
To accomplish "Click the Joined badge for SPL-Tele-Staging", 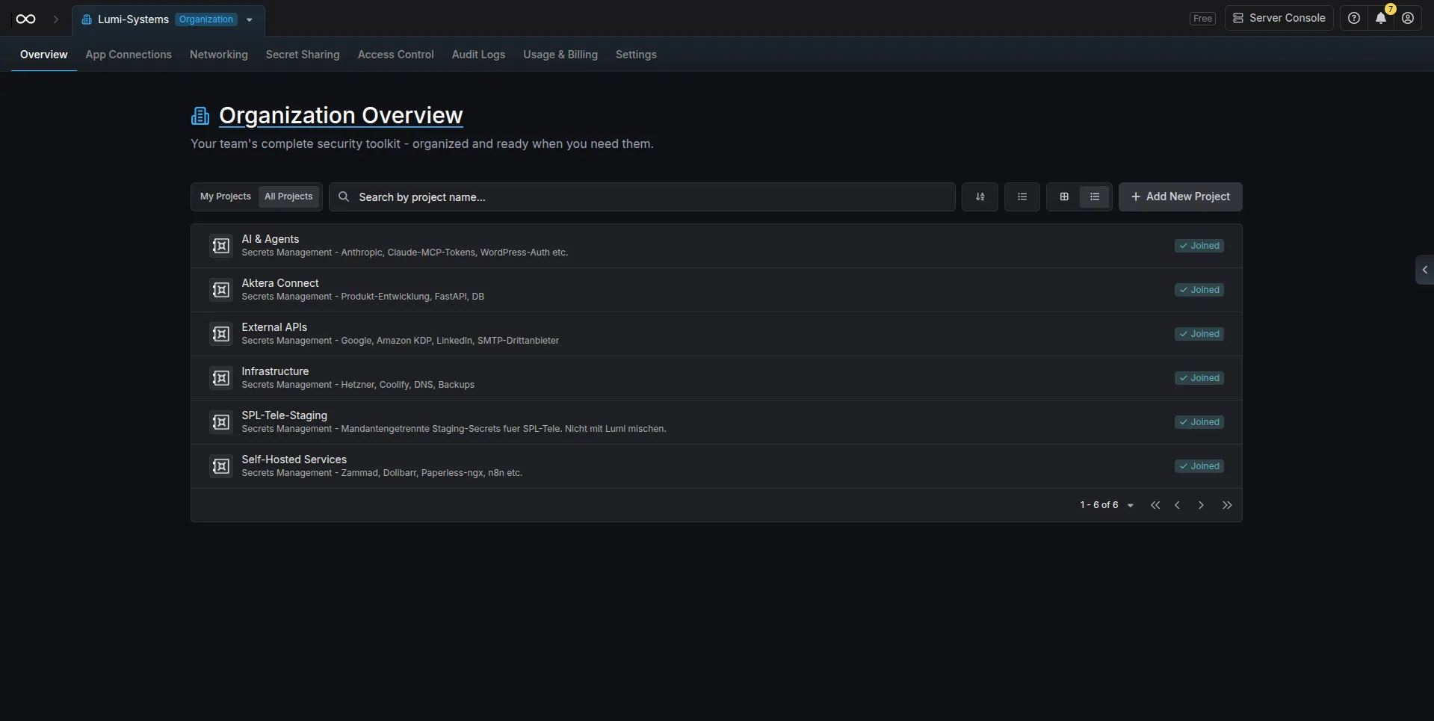I will tap(1199, 422).
